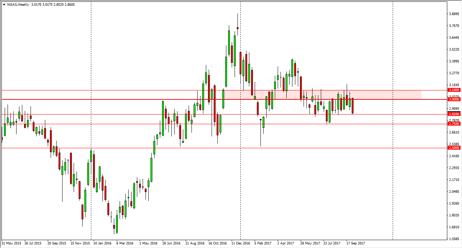Select the 3.1000 red price label
The height and width of the screenshot is (248, 462).
453,90
